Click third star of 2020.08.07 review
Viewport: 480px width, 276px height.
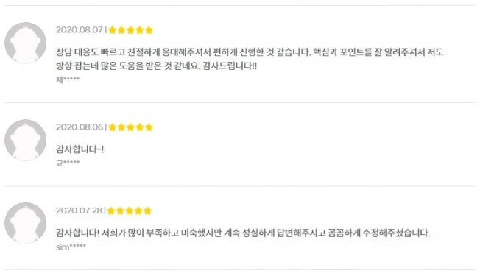(130, 30)
